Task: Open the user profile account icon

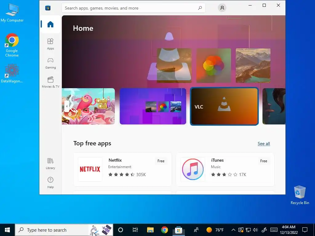Action: 222,8
